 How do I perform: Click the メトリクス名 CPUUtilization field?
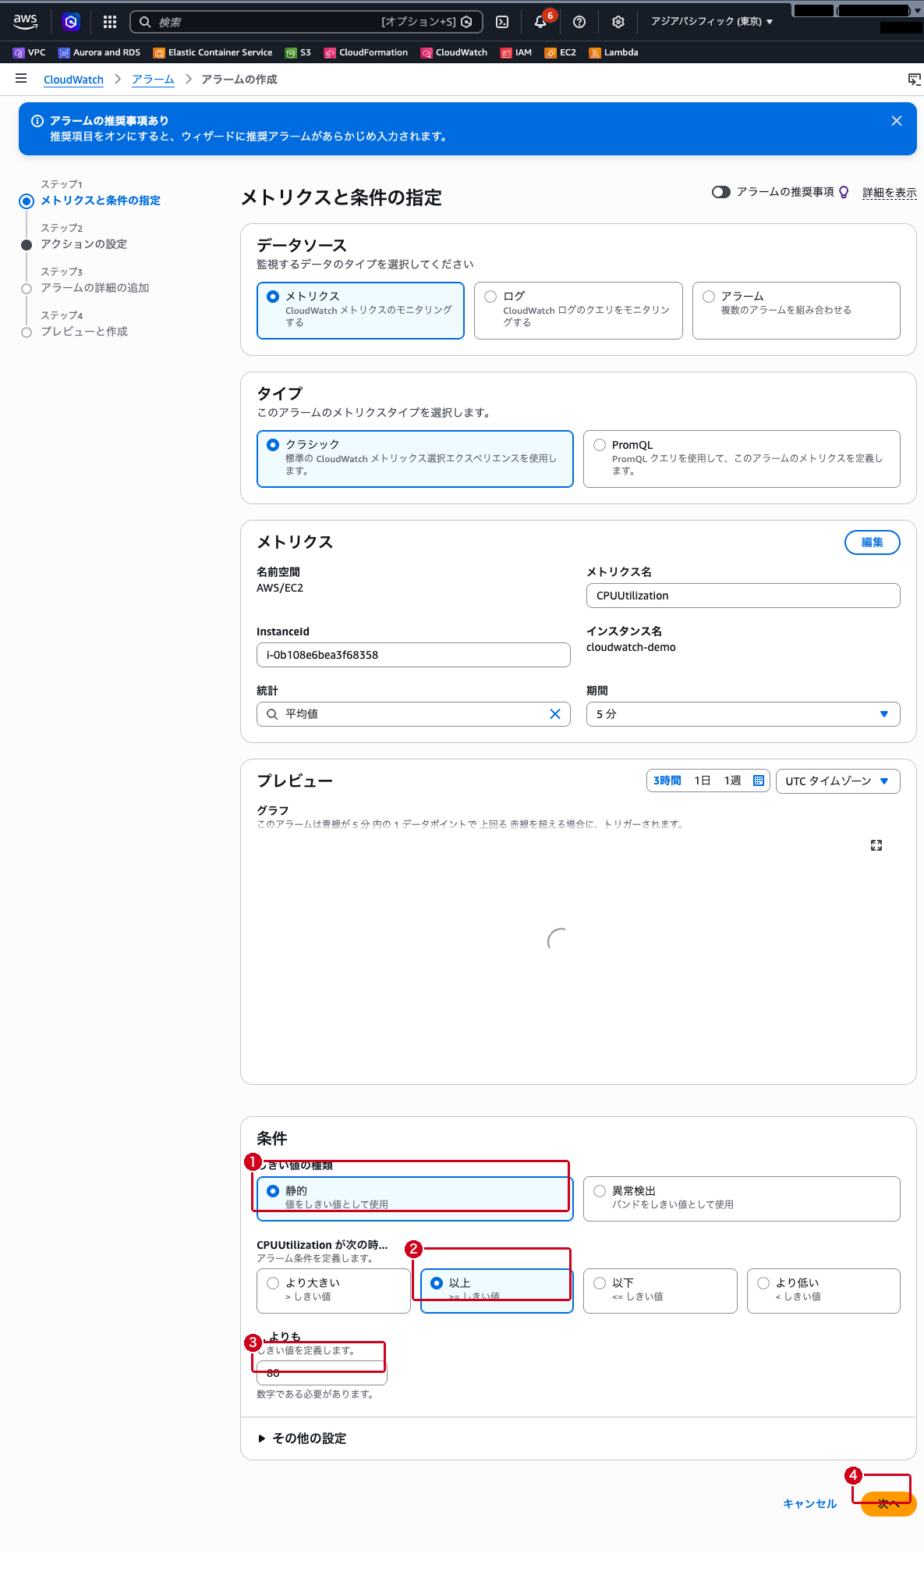pyautogui.click(x=743, y=596)
